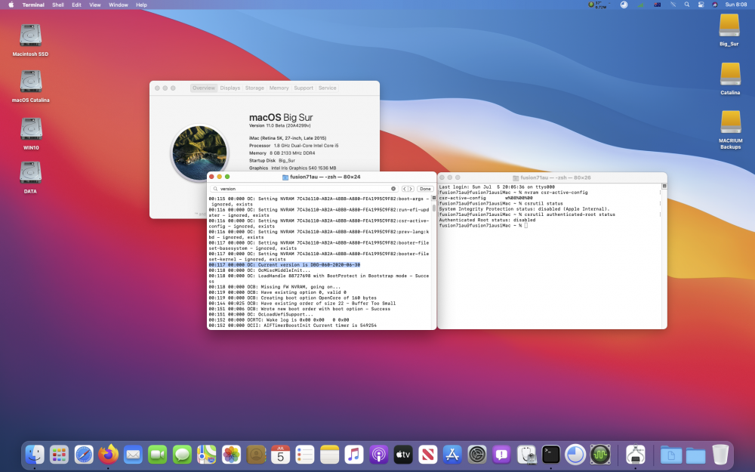755x472 pixels.
Task: Open Feedback Assistant from the Dock
Action: (502, 454)
